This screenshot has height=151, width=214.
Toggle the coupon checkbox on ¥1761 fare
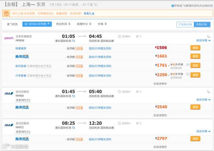point(188,65)
